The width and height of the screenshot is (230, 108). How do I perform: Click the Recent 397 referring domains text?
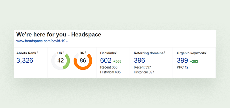click(142, 67)
